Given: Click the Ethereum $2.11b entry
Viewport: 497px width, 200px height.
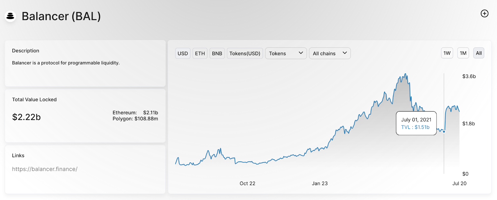Looking at the screenshot, I should click(x=135, y=112).
